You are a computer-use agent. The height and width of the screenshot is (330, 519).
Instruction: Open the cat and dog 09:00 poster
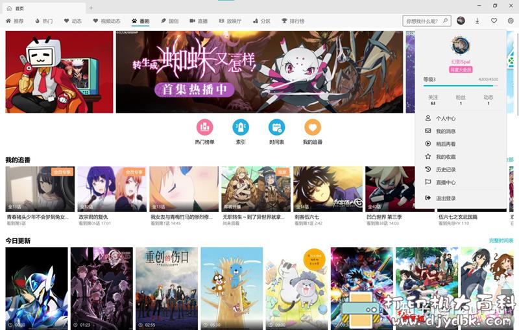297,289
